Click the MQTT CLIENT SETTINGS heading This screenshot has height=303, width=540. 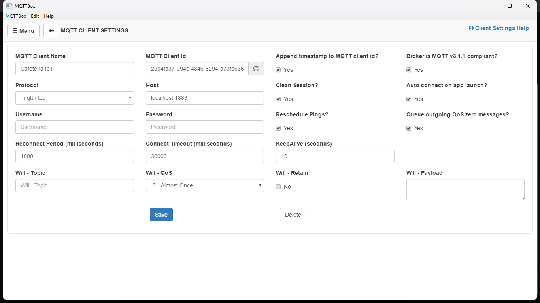pos(94,30)
